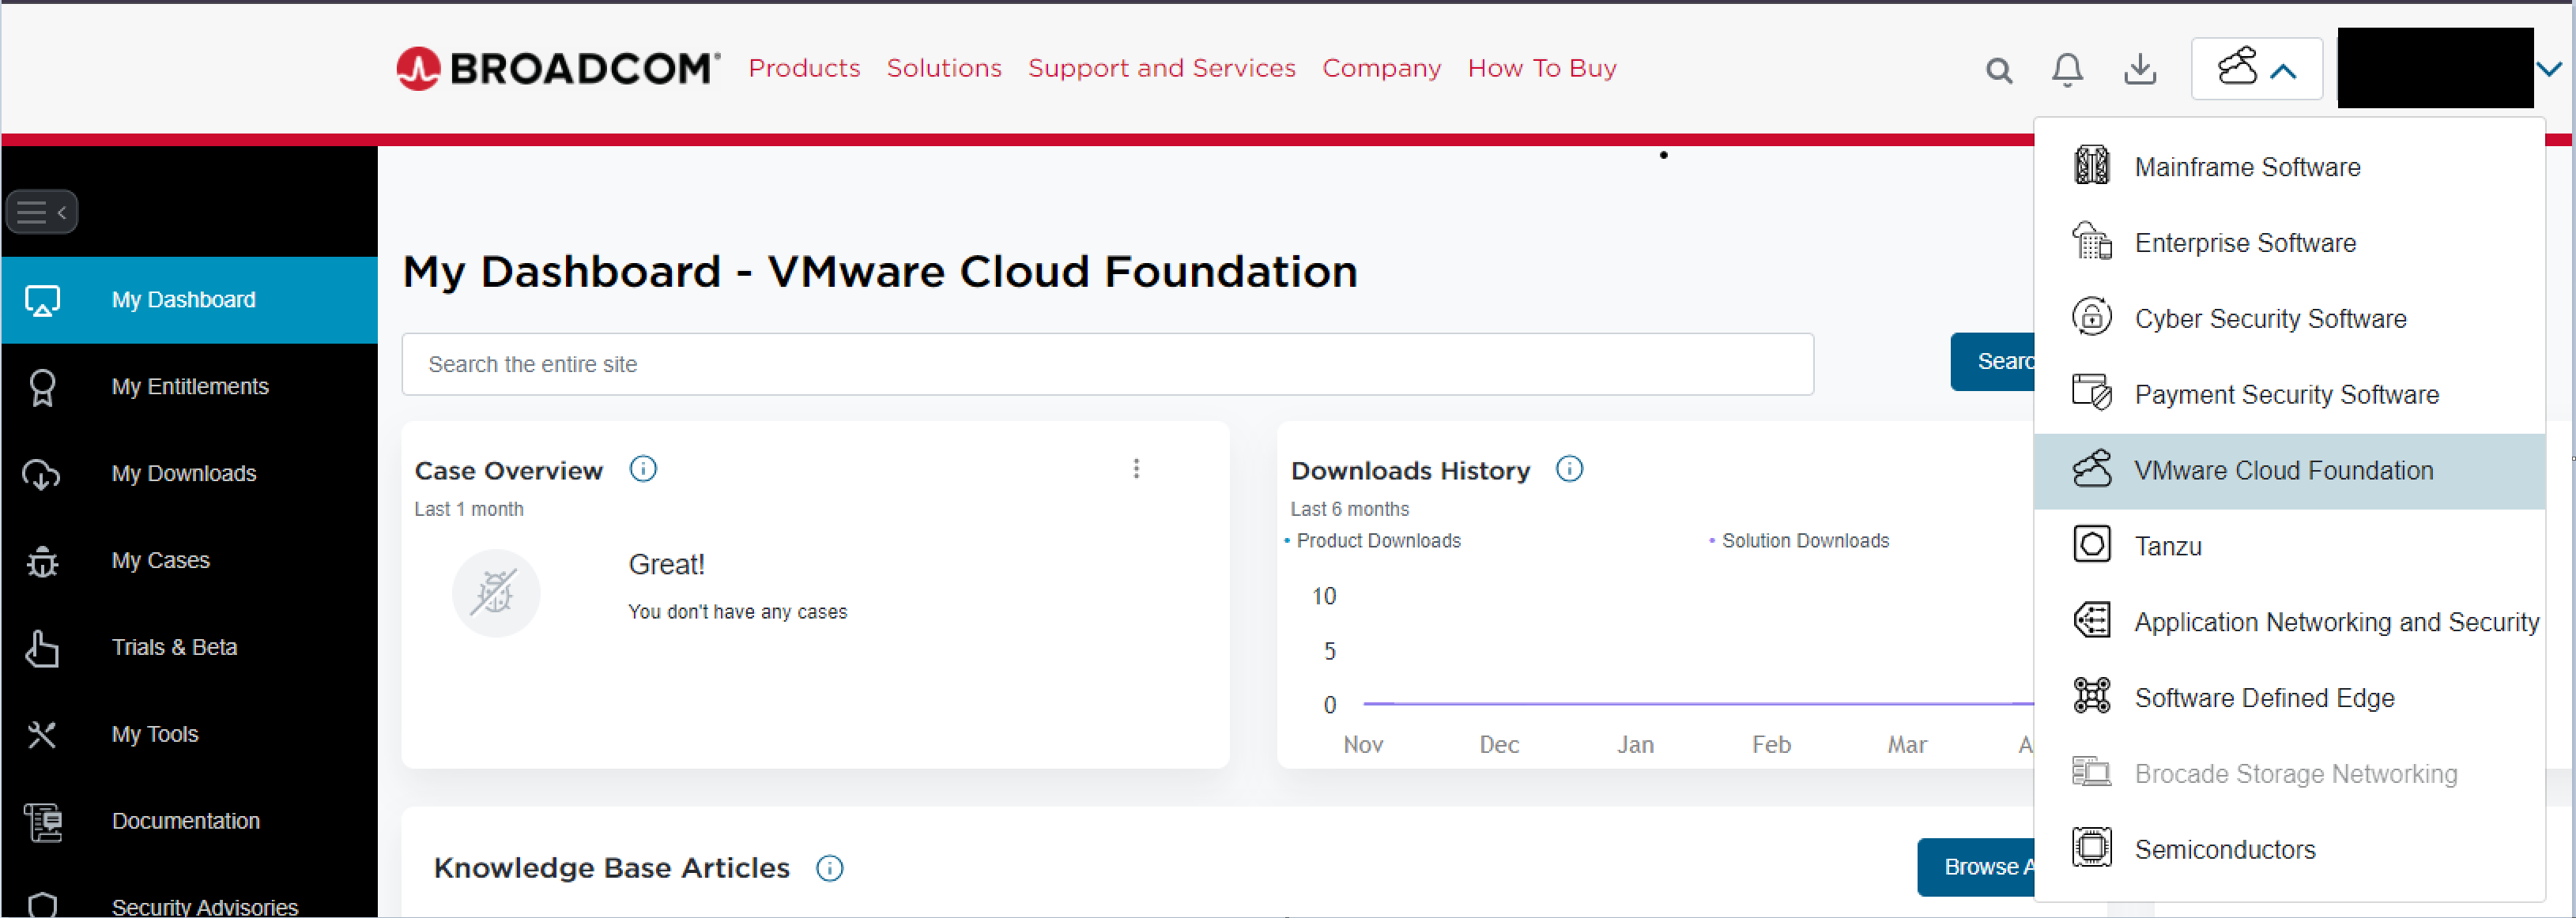The width and height of the screenshot is (2576, 918).
Task: Click the Documentation scroll icon
Action: tap(42, 822)
